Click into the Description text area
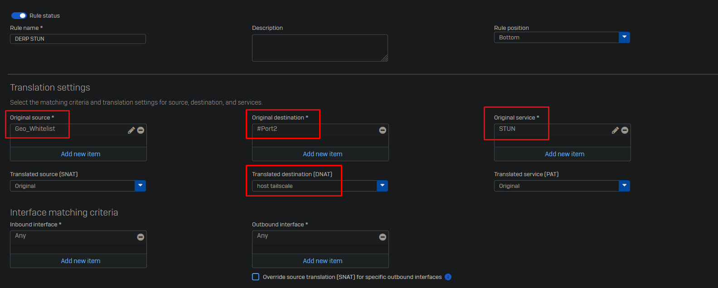This screenshot has width=718, height=288. (320, 48)
